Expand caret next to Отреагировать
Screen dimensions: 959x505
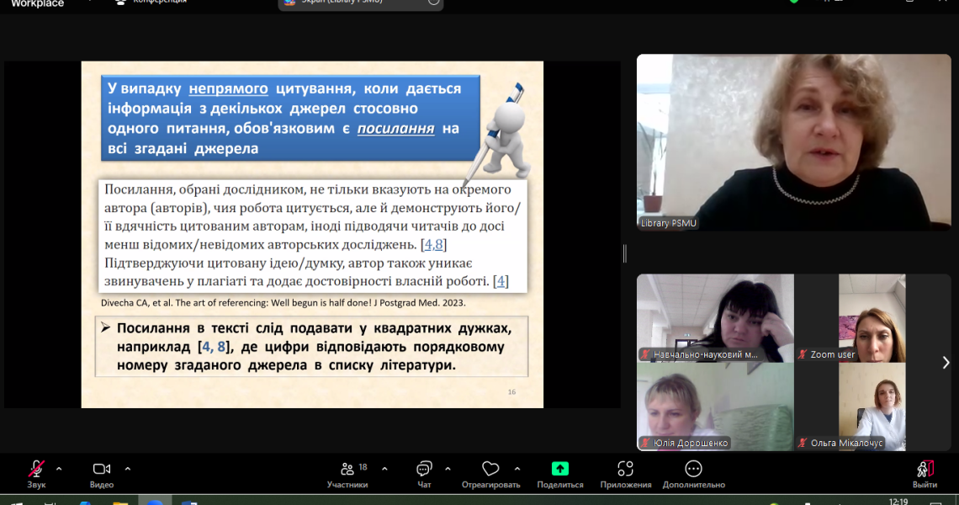coord(517,469)
